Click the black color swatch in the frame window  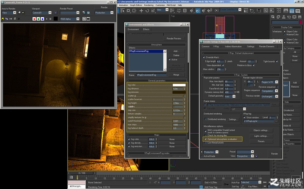pyautogui.click(x=55, y=19)
